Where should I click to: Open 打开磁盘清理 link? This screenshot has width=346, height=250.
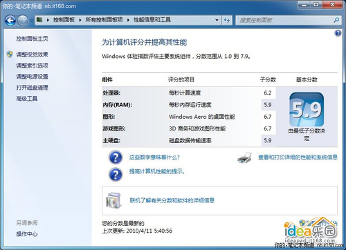(32, 88)
